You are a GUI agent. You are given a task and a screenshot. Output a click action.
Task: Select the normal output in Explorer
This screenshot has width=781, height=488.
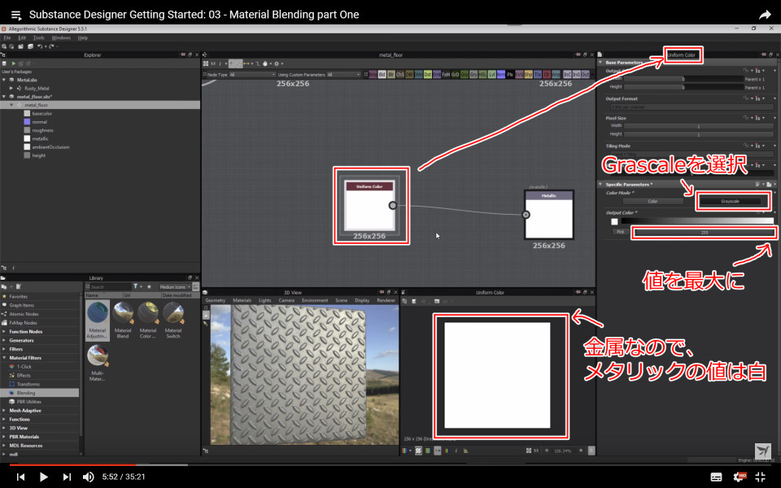(39, 122)
